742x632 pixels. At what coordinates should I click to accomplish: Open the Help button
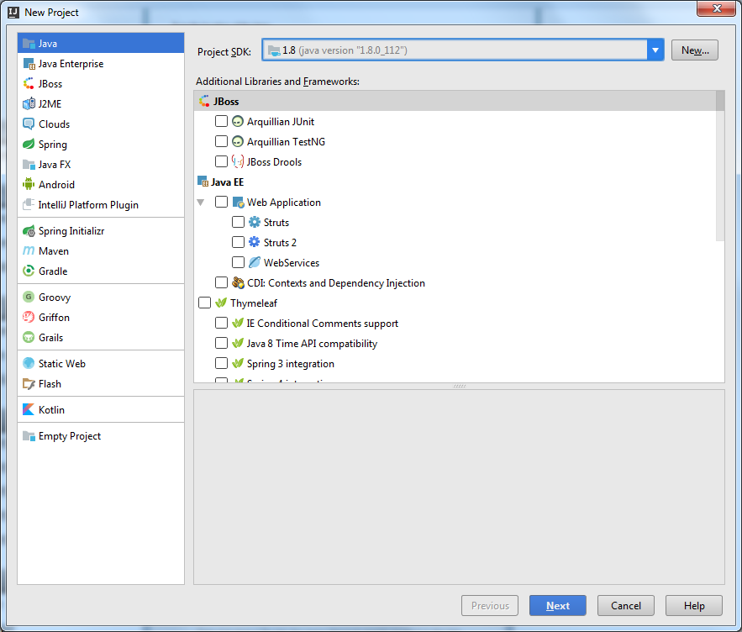click(x=694, y=605)
